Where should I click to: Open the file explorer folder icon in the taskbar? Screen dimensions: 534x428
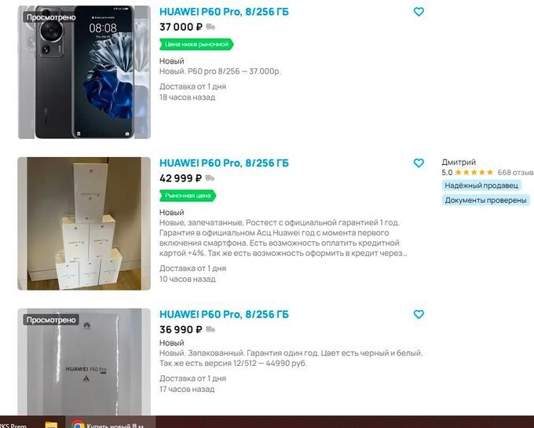coord(51,424)
